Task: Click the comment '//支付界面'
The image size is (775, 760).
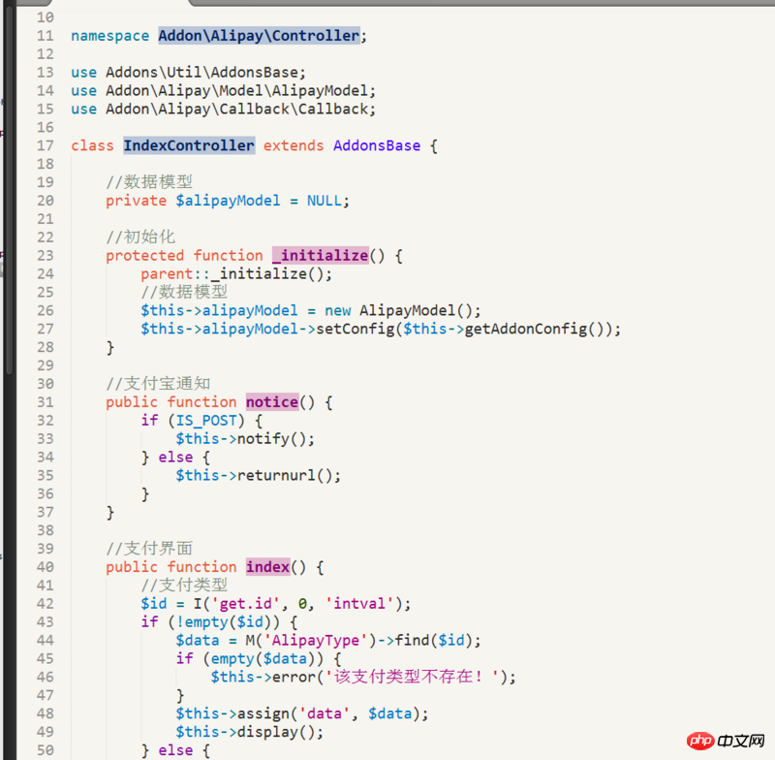Action: click(x=149, y=549)
